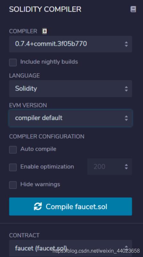The width and height of the screenshot is (143, 257).
Task: Click arrows icon on compiler version selector
Action: [126, 44]
